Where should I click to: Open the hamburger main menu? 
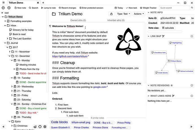[x=3, y=3]
